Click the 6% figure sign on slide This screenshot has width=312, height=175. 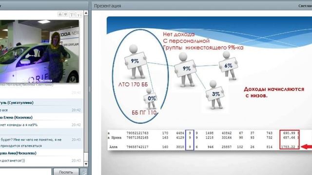228,66
